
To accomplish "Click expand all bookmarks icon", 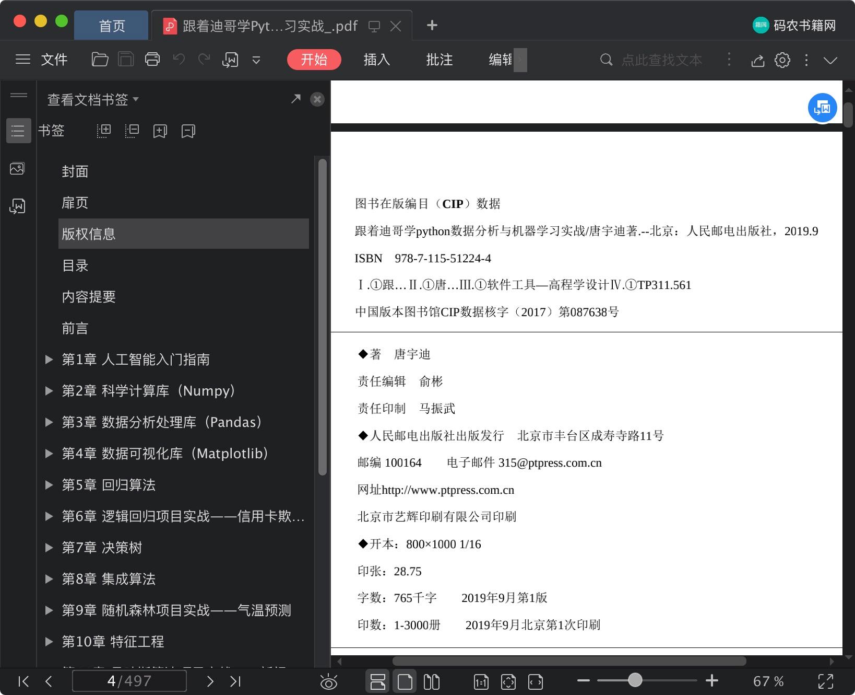I will coord(104,131).
